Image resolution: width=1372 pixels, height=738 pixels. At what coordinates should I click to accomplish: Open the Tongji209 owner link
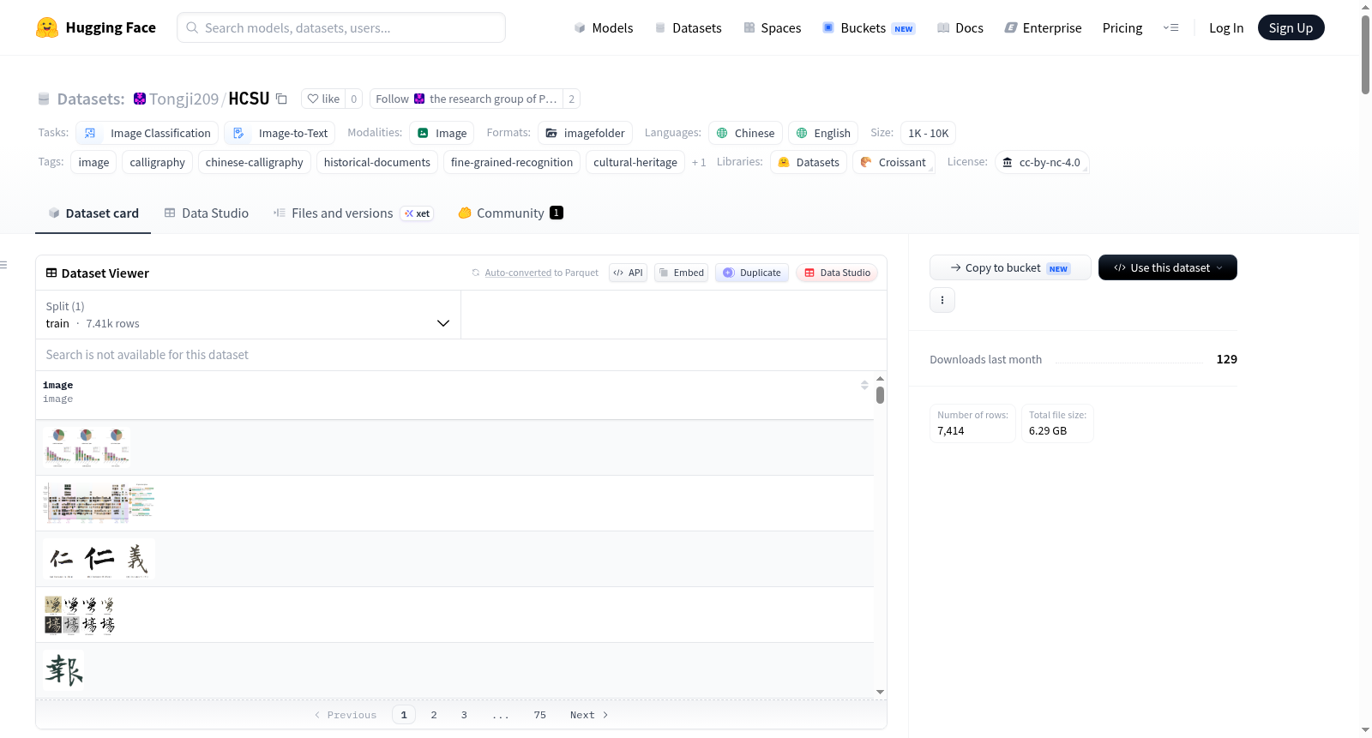tap(184, 99)
